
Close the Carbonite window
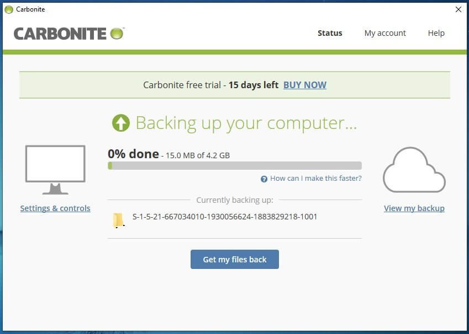pyautogui.click(x=459, y=9)
